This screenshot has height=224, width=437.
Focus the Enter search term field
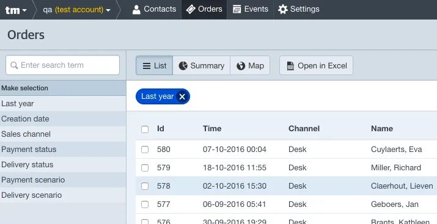click(63, 65)
